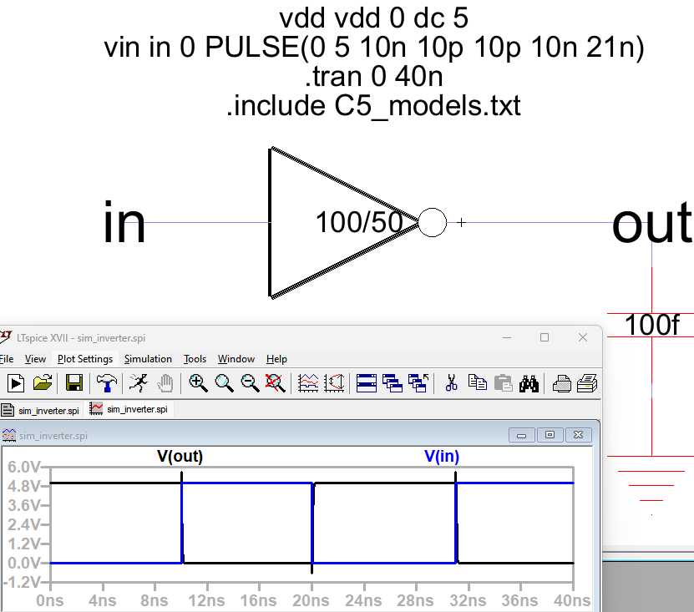
Task: Click the Zoom in magnifier icon
Action: coord(198,383)
